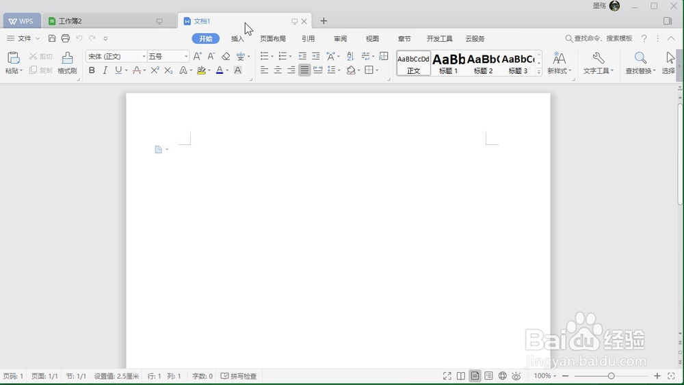
Task: Apply the 标题 1 style
Action: (449, 63)
